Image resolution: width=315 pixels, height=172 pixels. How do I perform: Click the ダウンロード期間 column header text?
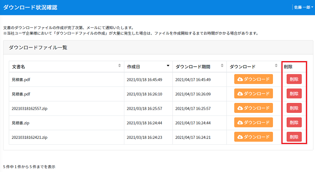click(193, 67)
